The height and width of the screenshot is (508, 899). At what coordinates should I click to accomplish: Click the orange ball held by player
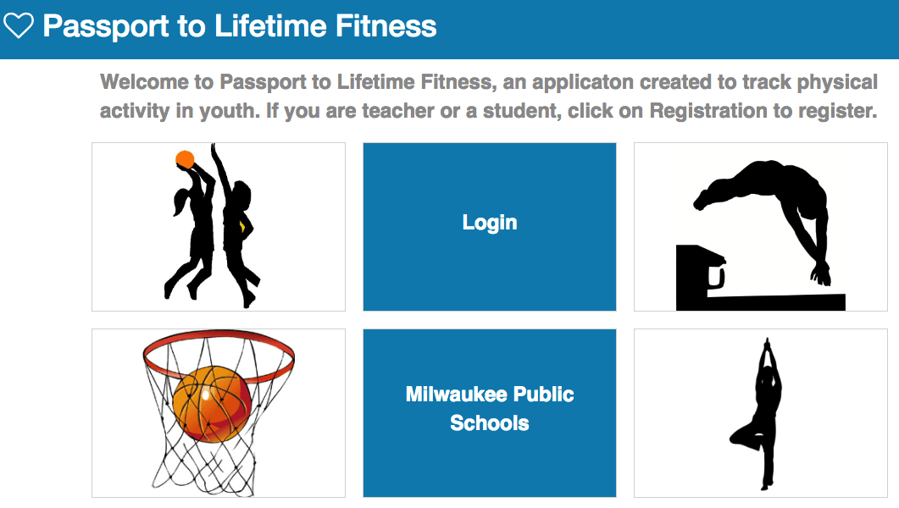pos(185,159)
